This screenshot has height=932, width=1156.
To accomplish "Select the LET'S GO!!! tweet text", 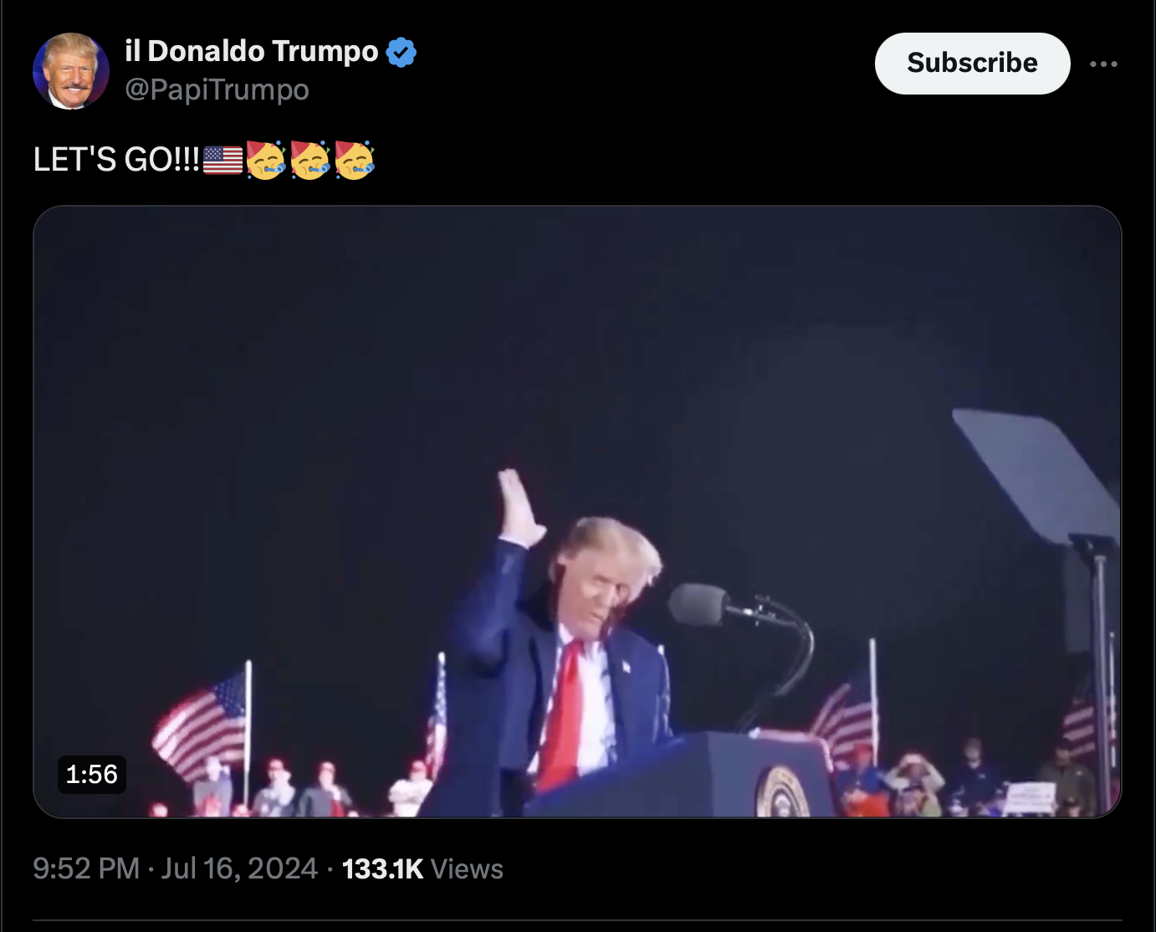I will coord(116,160).
